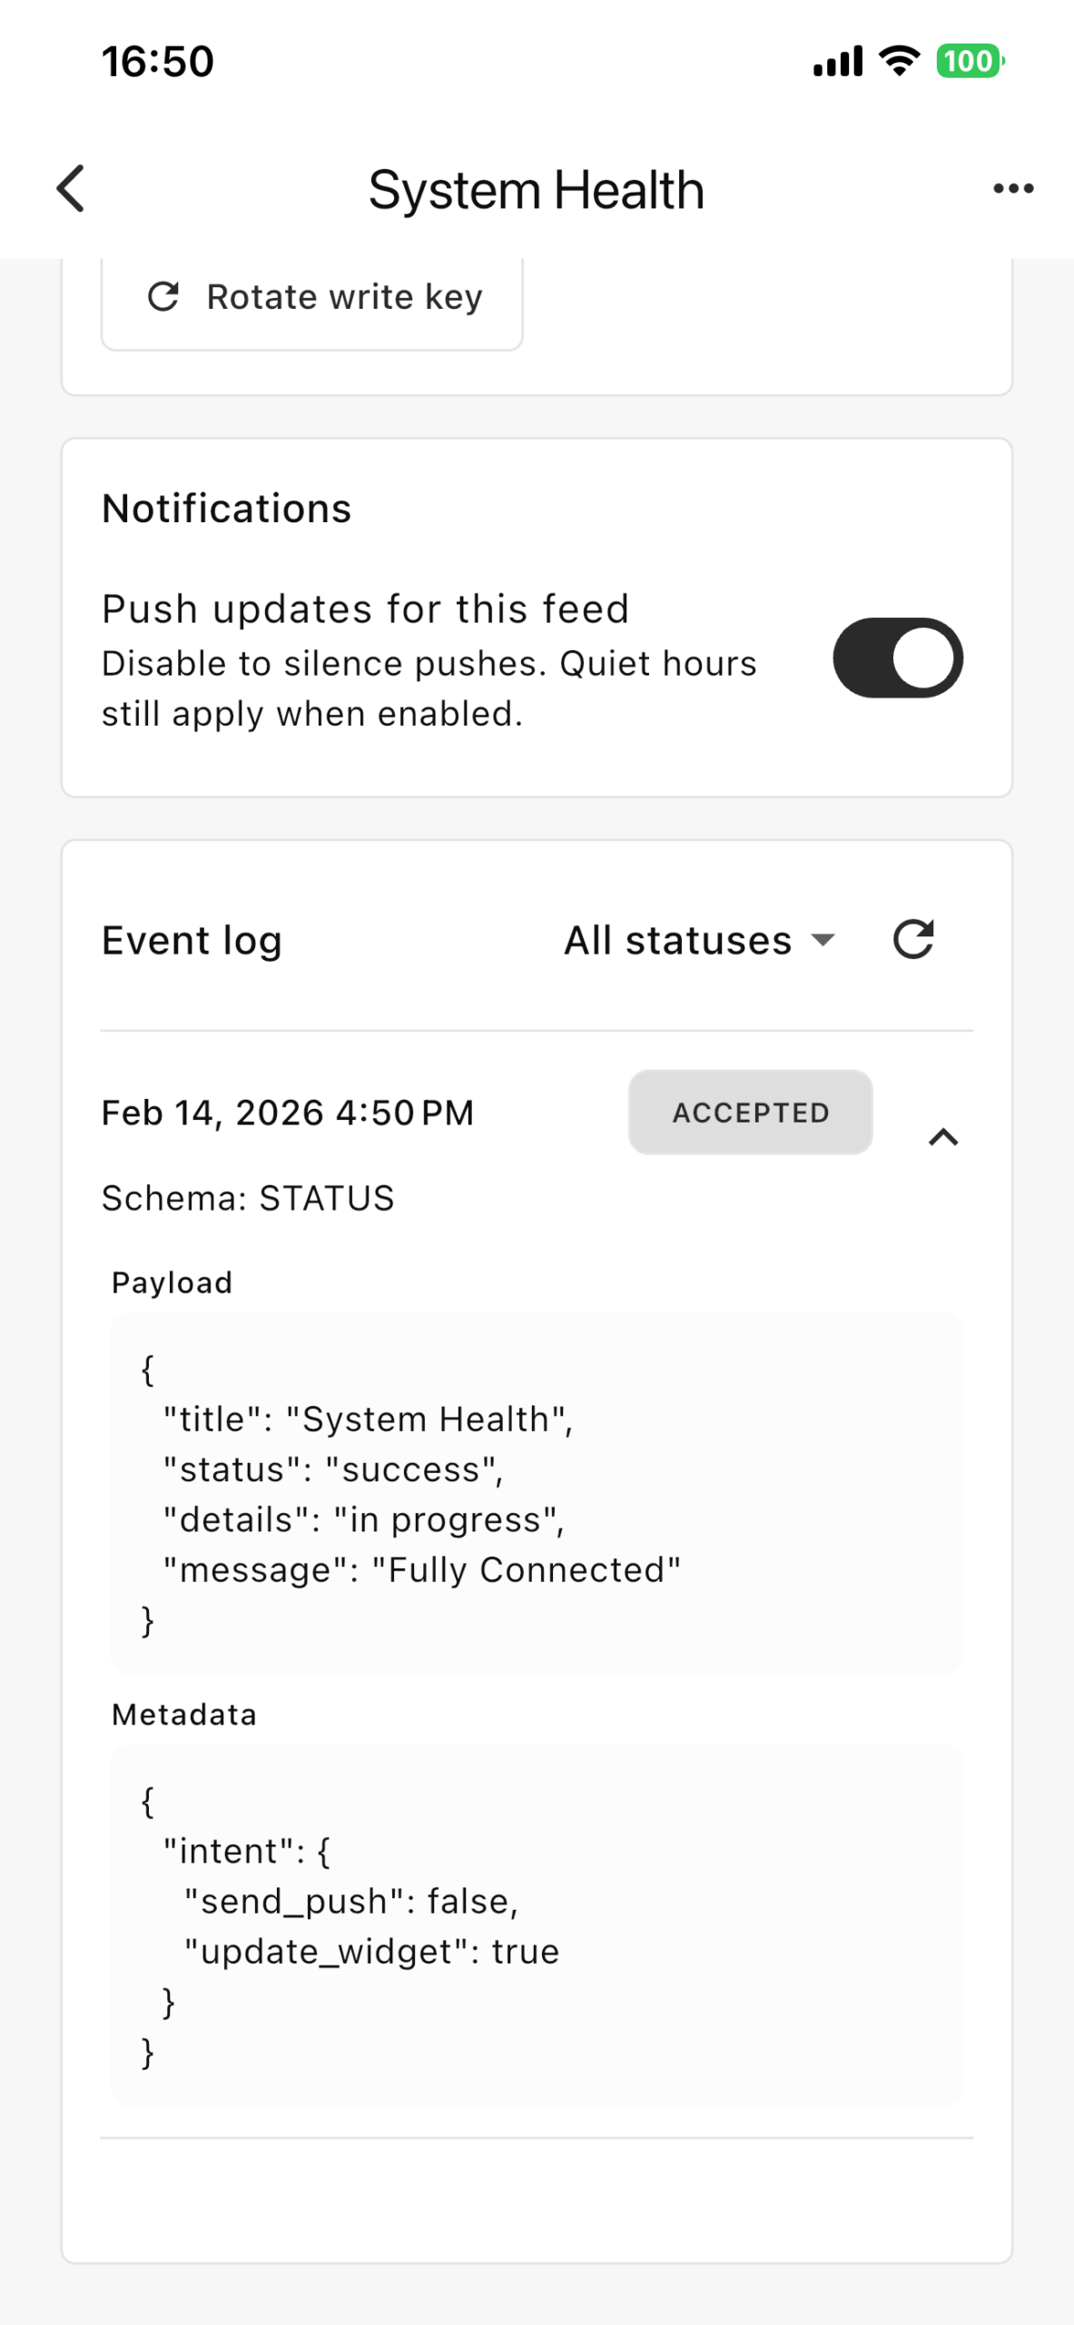Screen dimensions: 1074x2325
Task: Refresh the Event log
Action: click(x=913, y=940)
